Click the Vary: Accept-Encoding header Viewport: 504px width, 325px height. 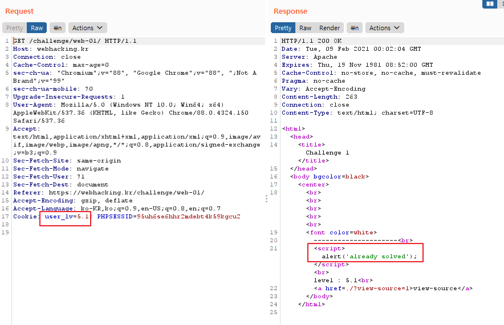tap(323, 89)
